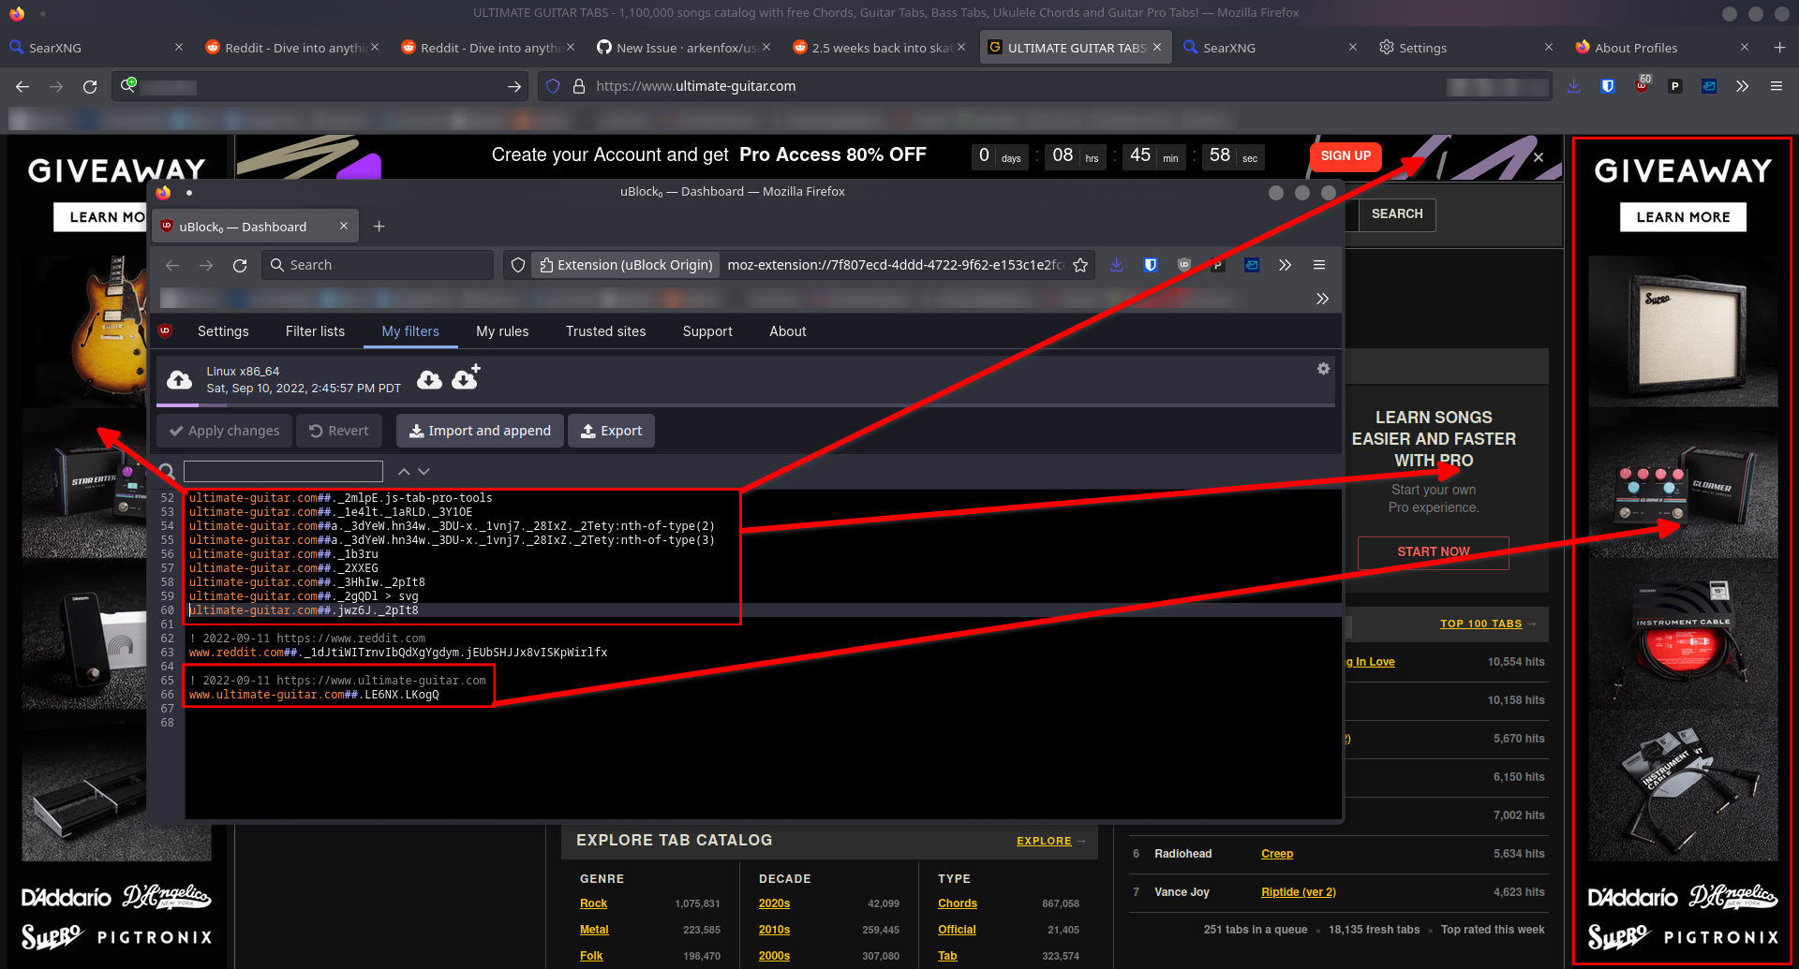
Task: Open a new tab in main Firefox window
Action: click(1779, 47)
